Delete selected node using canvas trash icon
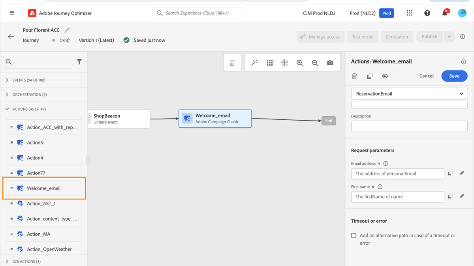Image resolution: width=474 pixels, height=266 pixels. click(x=232, y=63)
